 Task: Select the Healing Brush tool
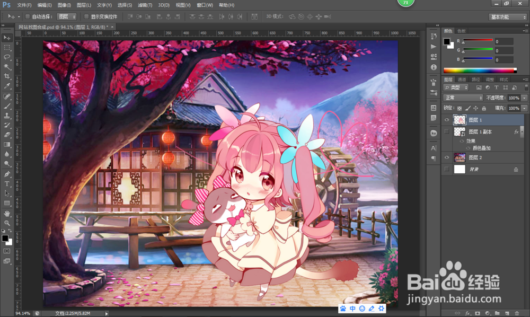pos(7,96)
